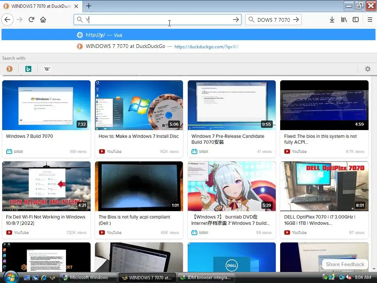Click the 182K views text
Screen dimensions: 377x283
pyautogui.click(x=169, y=151)
